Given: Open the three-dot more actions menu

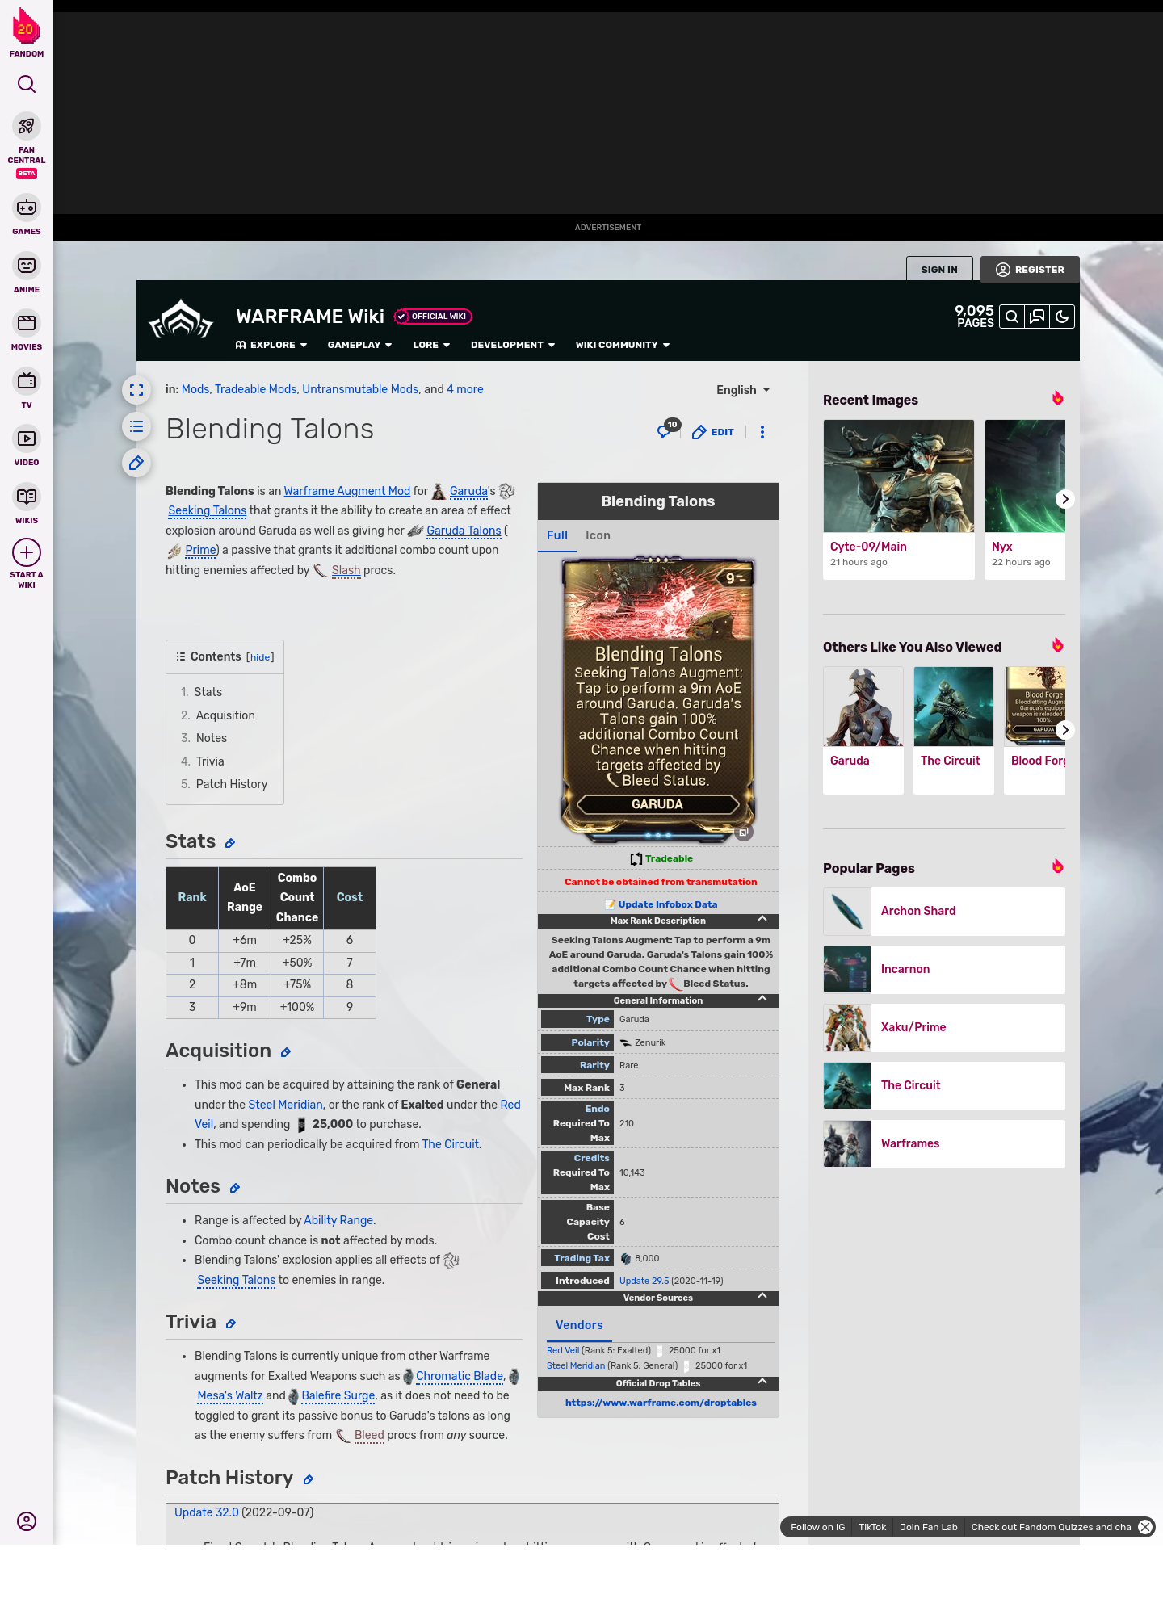Looking at the screenshot, I should [x=762, y=432].
